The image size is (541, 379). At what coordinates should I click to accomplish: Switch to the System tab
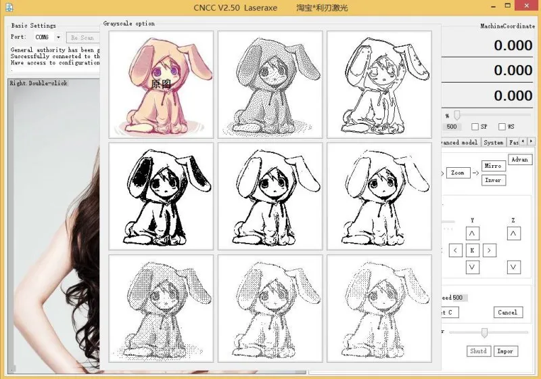[494, 142]
